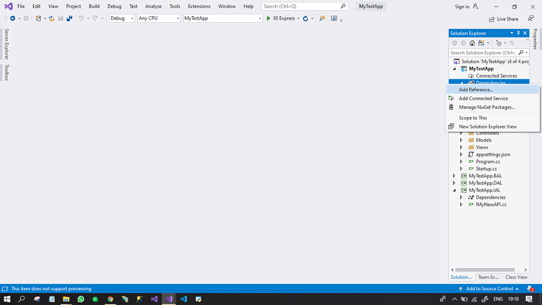Expand the MyTestApp.BAL project

[454, 176]
